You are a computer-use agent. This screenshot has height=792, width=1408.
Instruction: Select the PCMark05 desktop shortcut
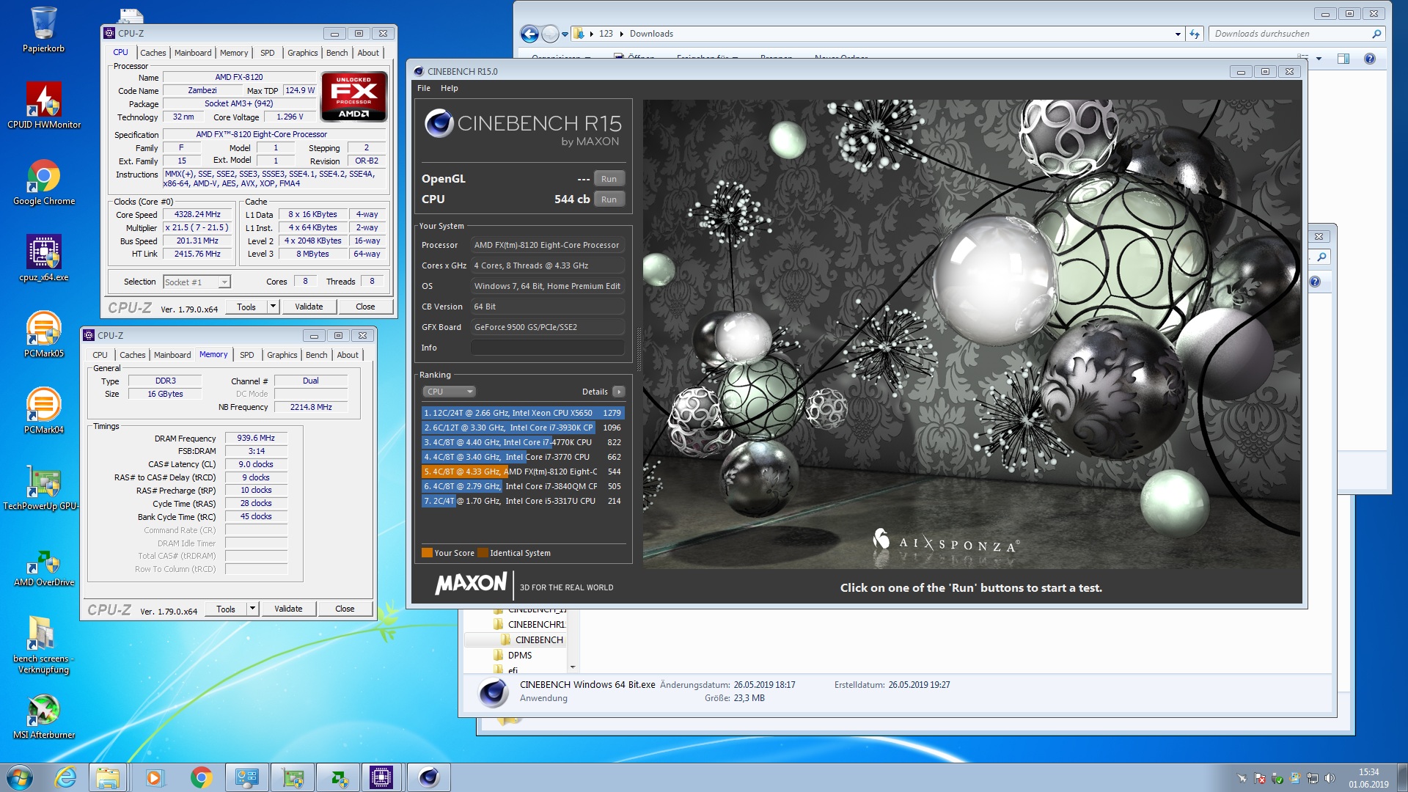click(44, 334)
